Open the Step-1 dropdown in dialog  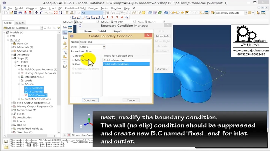pos(104,47)
